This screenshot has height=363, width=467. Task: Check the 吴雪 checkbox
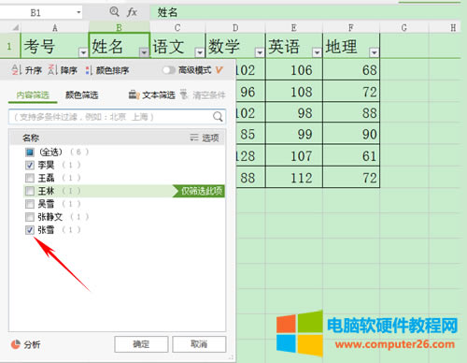pyautogui.click(x=30, y=204)
